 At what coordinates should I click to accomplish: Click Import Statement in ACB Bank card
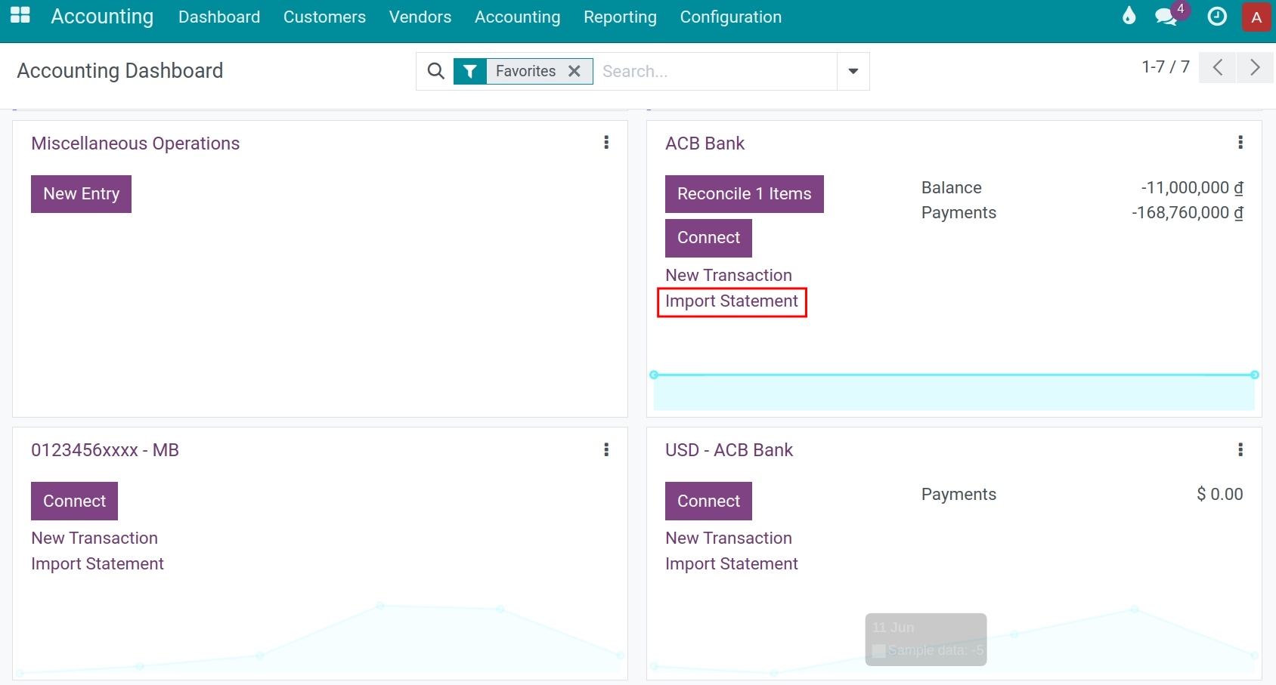[732, 301]
